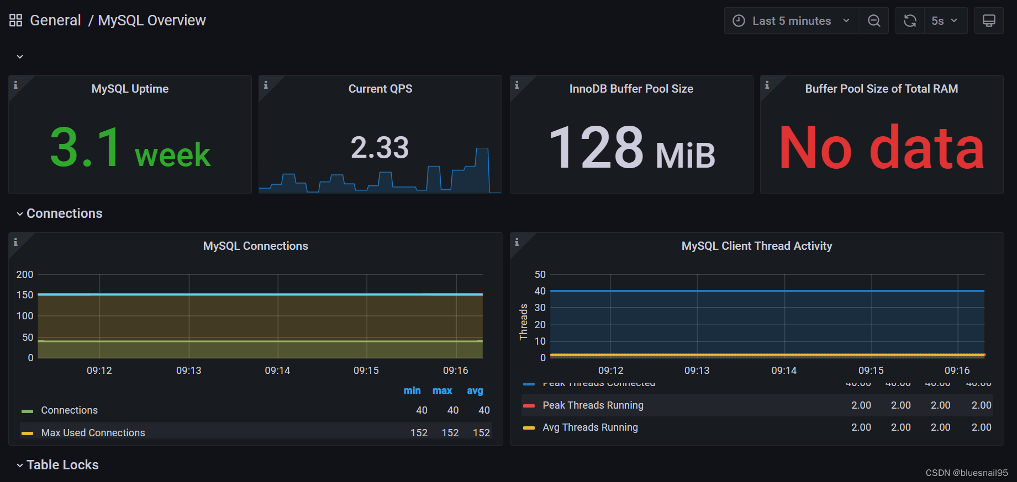Click the clock icon in time picker
The width and height of the screenshot is (1017, 482).
[x=739, y=20]
